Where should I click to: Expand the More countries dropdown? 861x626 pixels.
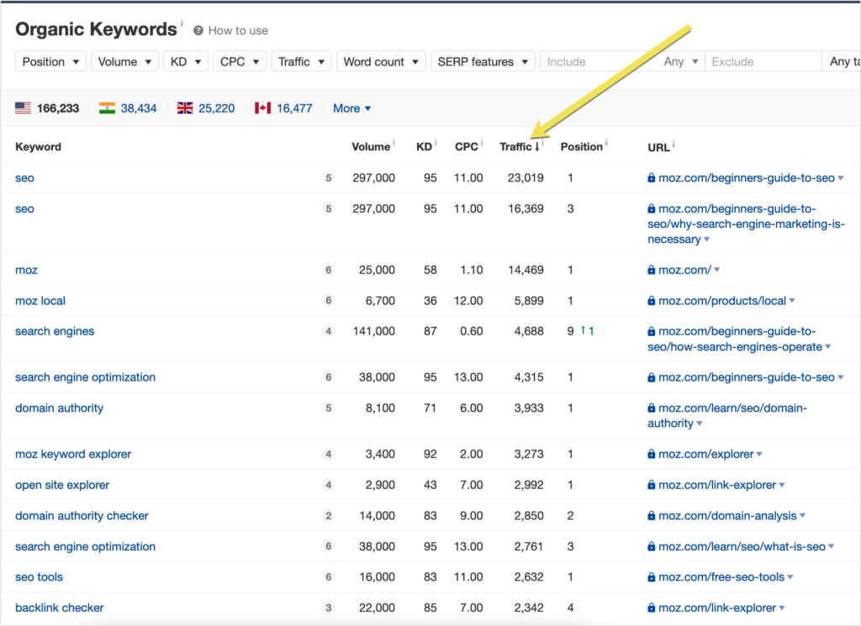[x=352, y=108]
